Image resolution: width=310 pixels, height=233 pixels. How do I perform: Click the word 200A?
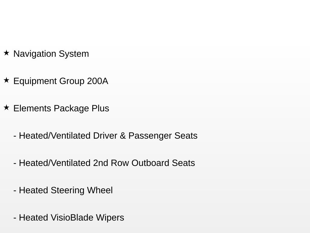(97, 81)
